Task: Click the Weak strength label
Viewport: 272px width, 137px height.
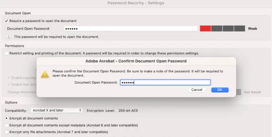Action: click(x=253, y=29)
